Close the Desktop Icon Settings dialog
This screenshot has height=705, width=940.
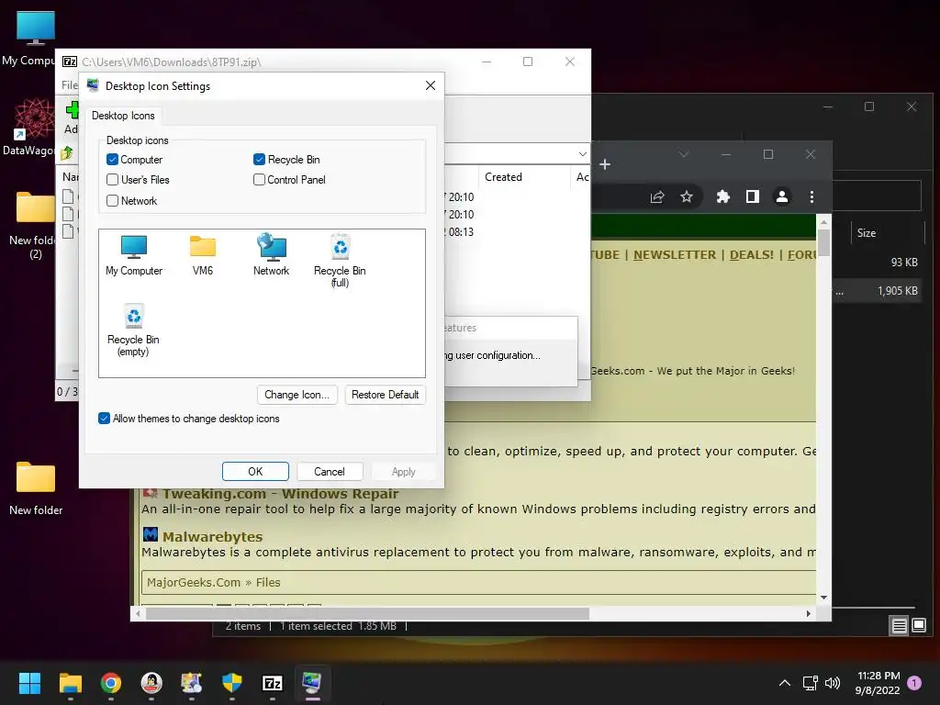[x=430, y=85]
